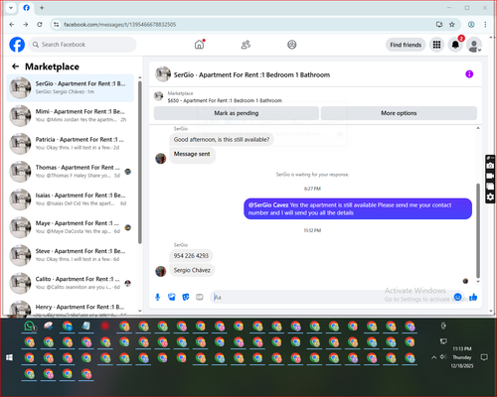Open the Steve apartment conversation
Screen dimensions: 497x397
(71, 255)
